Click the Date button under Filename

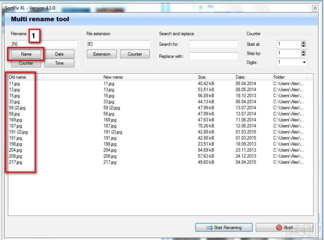(59, 54)
